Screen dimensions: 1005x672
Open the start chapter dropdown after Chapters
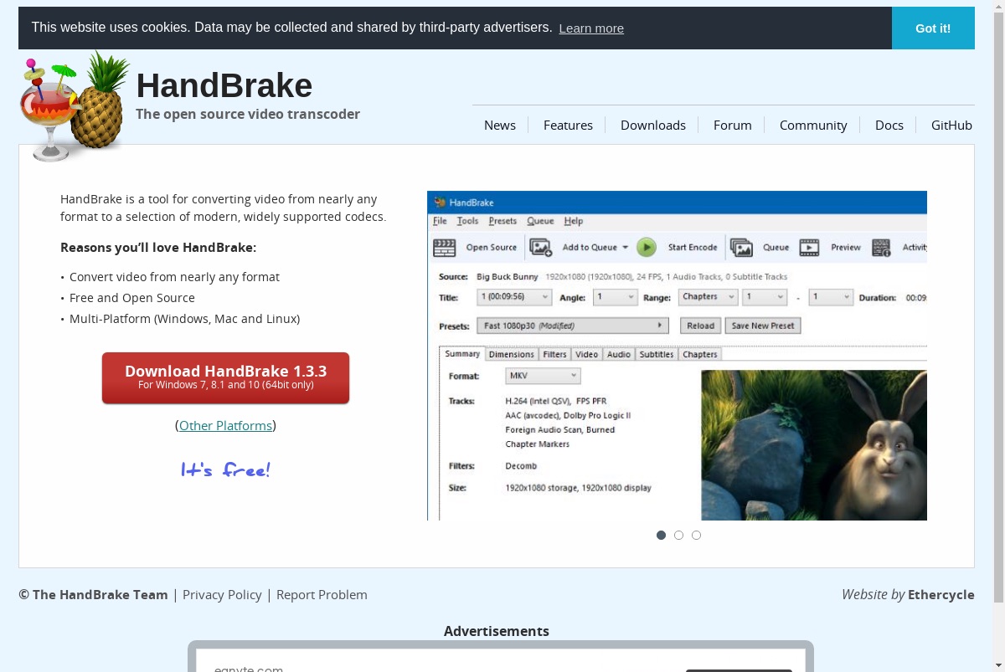point(765,297)
